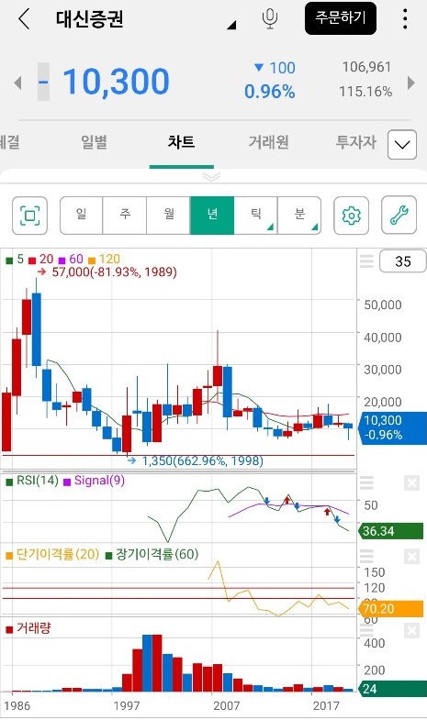Open stock selector triangle next to 대신증권
This screenshot has width=427, height=720.
coord(231,25)
